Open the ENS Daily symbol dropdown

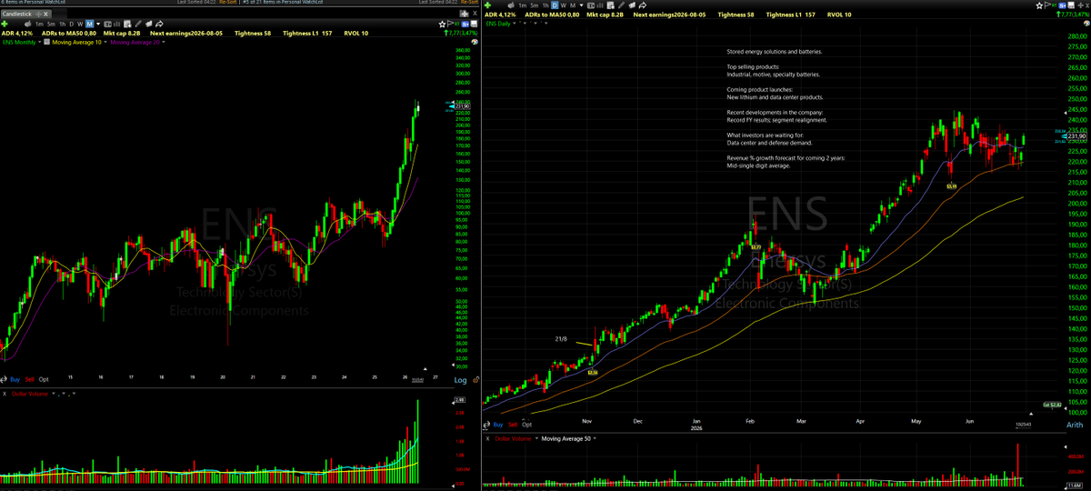coord(514,23)
